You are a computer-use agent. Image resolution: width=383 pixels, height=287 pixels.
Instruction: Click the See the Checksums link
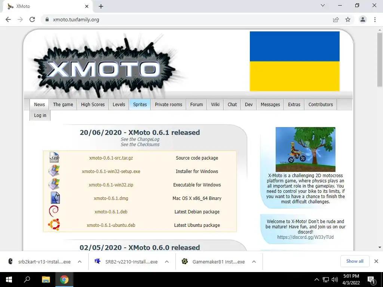[140, 145]
